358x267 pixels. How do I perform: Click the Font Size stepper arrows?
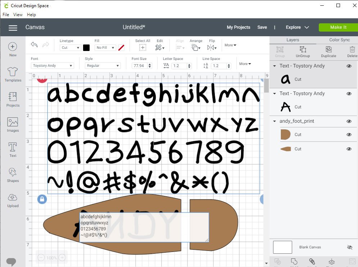(x=150, y=66)
